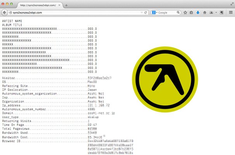Viewport: 235px width, 155px height.
Task: Toggle fullscreen with the corner arrows
Action: [x=231, y=4]
